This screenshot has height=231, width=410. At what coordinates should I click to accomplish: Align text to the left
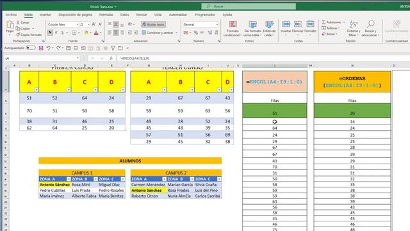click(110, 33)
